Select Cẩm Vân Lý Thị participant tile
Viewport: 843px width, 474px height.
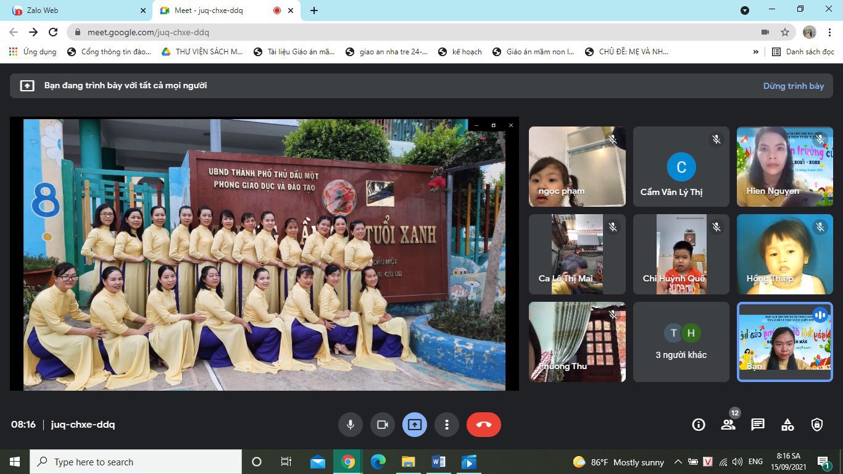click(x=681, y=167)
